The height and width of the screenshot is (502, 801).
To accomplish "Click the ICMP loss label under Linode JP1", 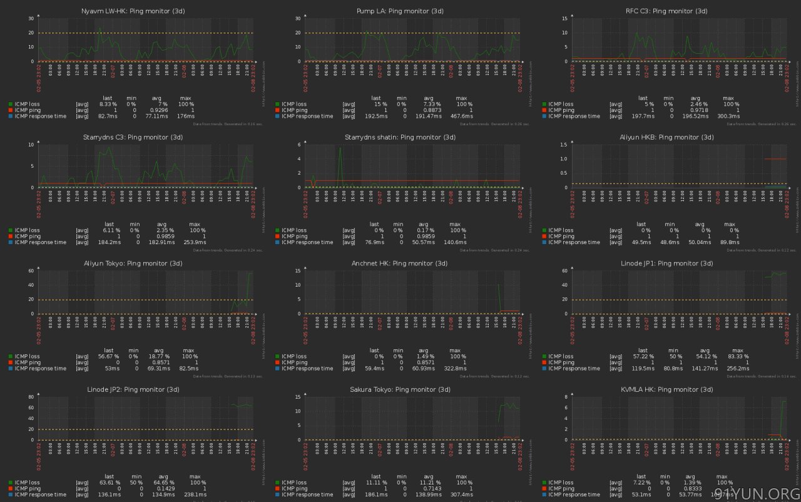I will point(561,356).
